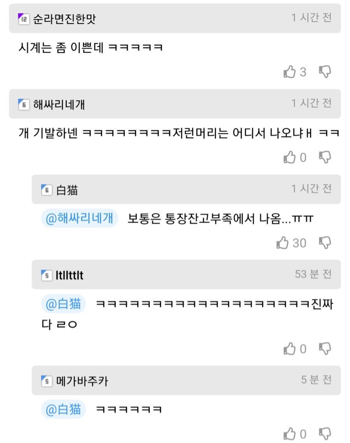Click 白猫 commenter name
This screenshot has width=350, height=443.
67,190
